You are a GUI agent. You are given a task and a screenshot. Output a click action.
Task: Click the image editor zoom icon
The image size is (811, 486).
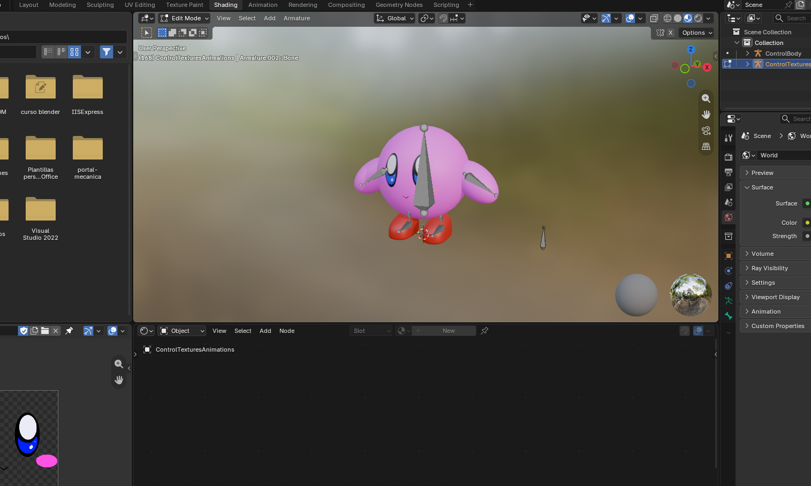pyautogui.click(x=119, y=364)
